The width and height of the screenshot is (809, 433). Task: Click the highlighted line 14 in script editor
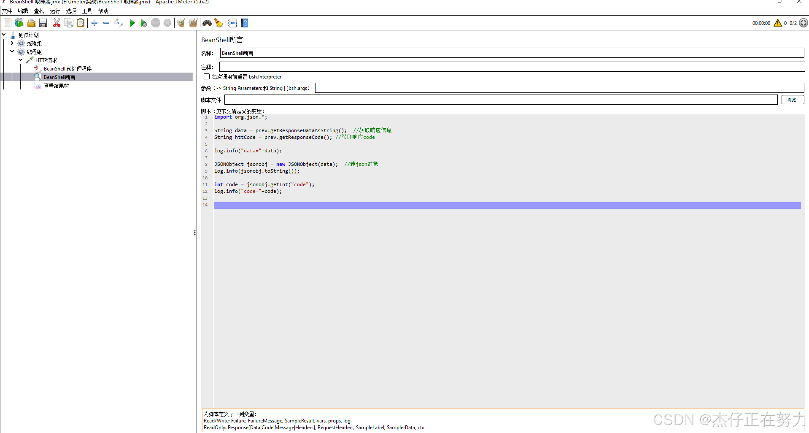tap(507, 205)
